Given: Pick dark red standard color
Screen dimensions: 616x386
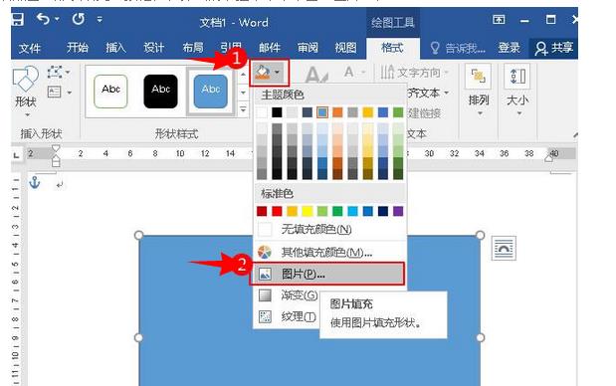Looking at the screenshot, I should point(262,211).
